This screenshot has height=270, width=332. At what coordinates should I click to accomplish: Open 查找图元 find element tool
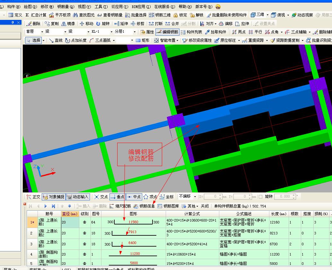83,15
